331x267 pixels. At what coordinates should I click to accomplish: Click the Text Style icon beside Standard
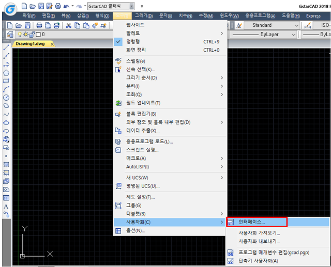[x=239, y=25]
